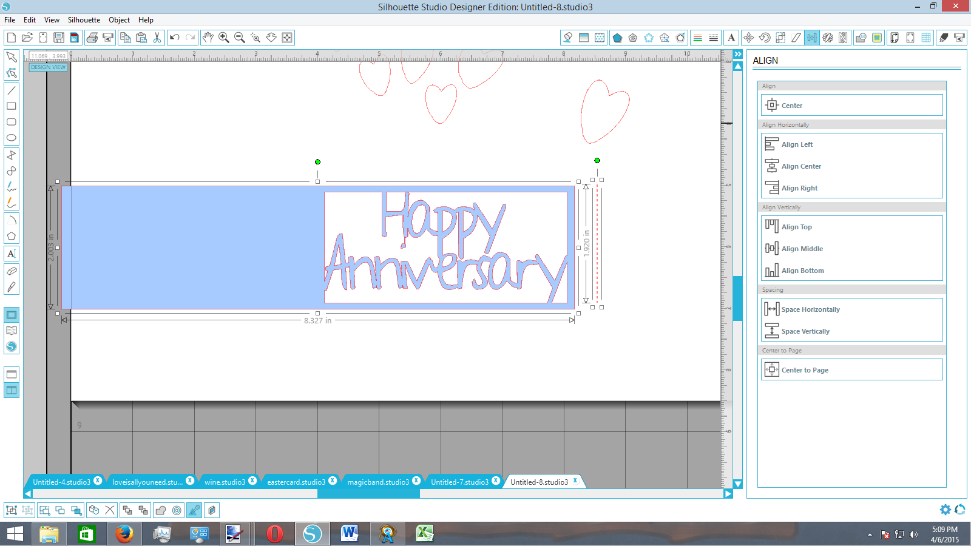
Task: Open the Fill Color bucket panel
Action: coord(568,38)
